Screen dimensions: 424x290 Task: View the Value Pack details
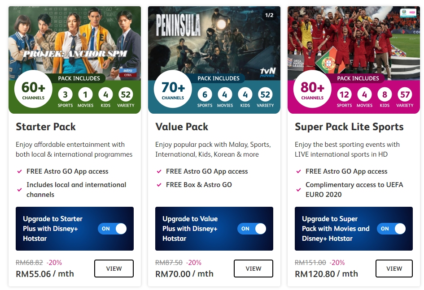tap(254, 269)
